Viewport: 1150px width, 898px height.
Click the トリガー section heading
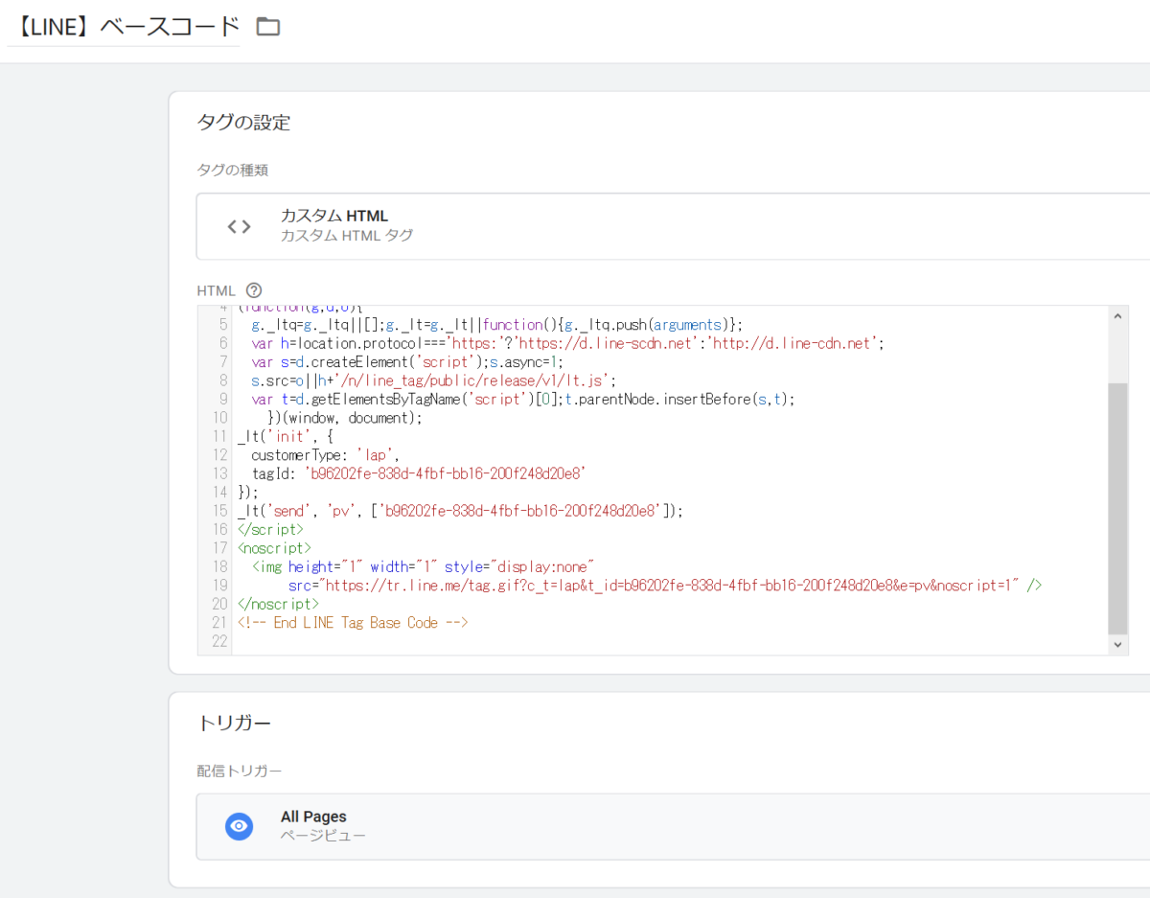pyautogui.click(x=235, y=723)
